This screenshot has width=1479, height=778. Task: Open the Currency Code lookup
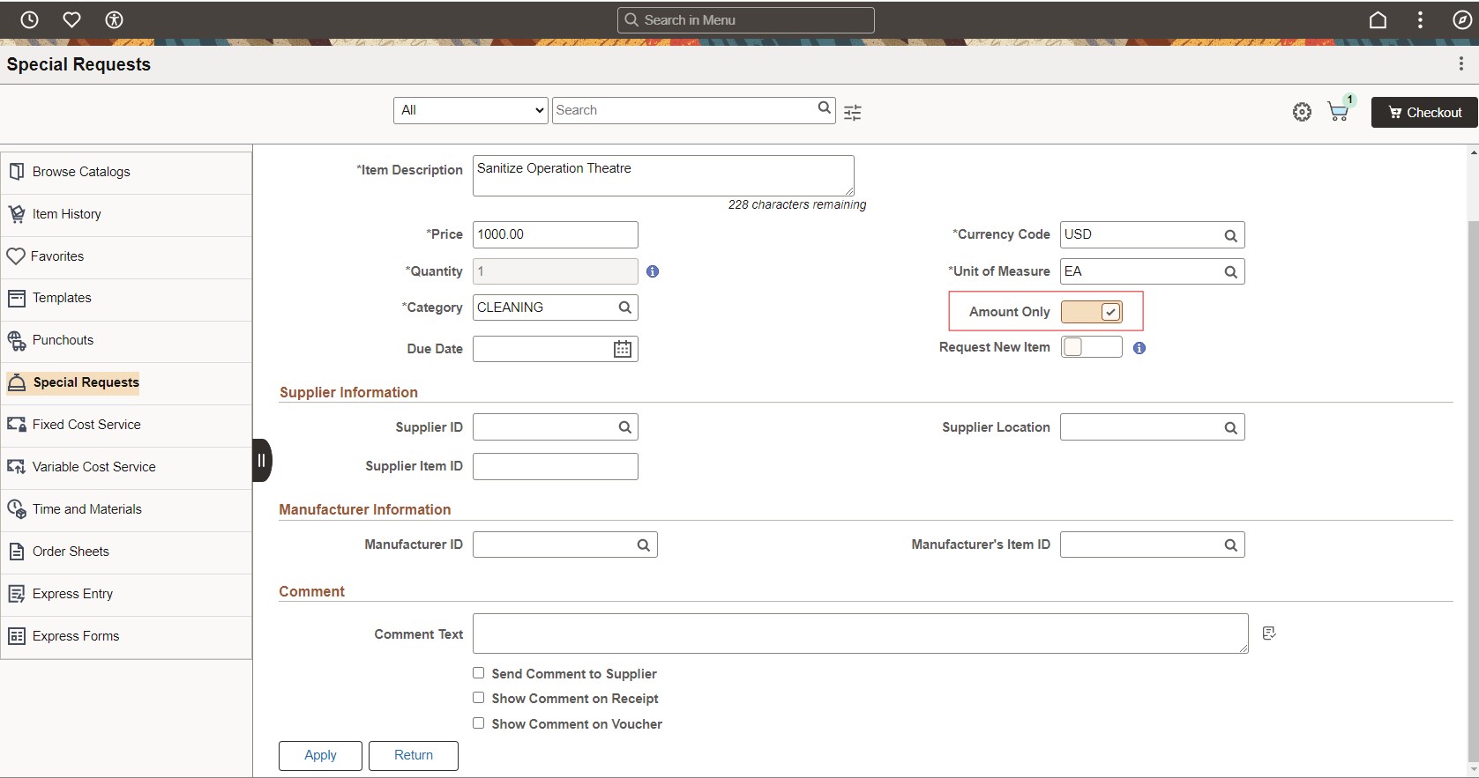1230,235
